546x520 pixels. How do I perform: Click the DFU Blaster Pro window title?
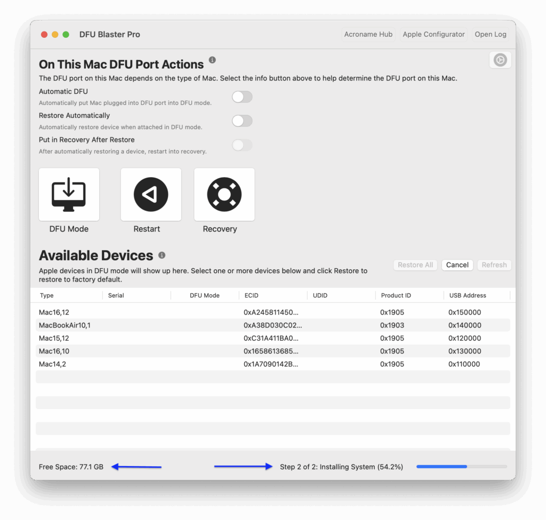tap(110, 35)
